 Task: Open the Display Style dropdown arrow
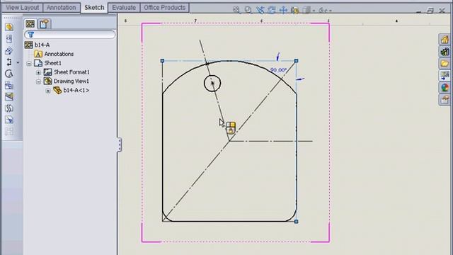click(314, 11)
